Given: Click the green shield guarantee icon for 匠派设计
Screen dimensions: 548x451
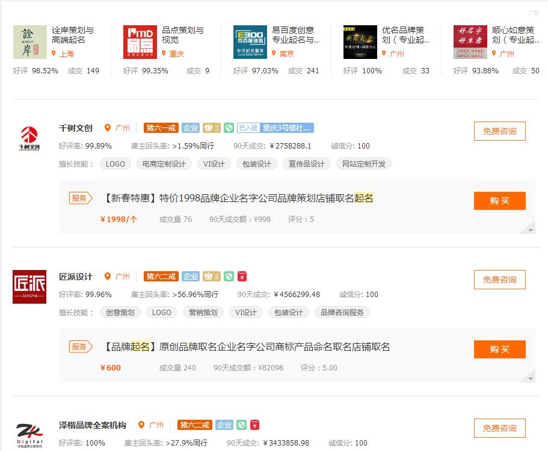Looking at the screenshot, I should (229, 276).
